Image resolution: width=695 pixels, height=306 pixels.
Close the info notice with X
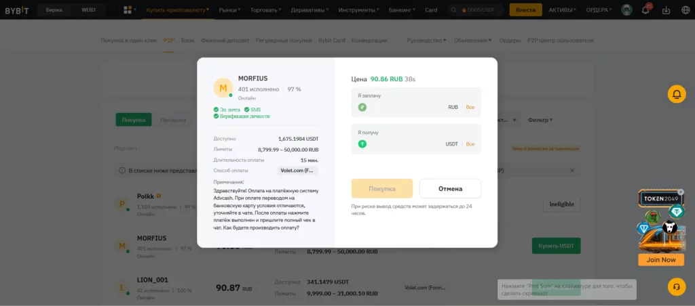pyautogui.click(x=572, y=170)
